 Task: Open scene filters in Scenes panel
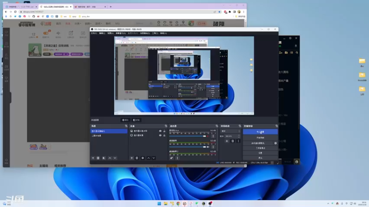[x=104, y=158]
